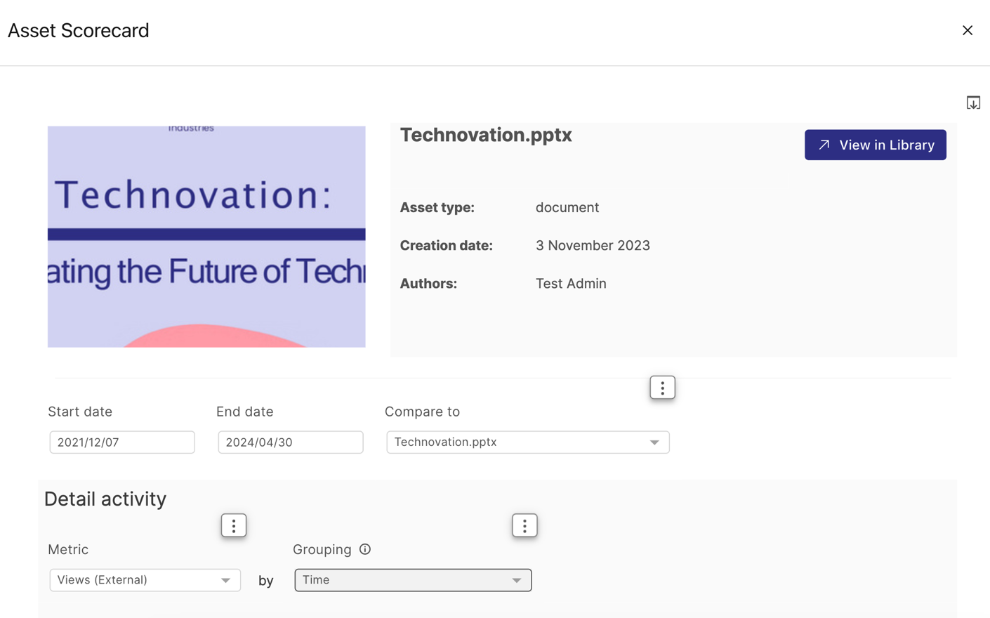990x618 pixels.
Task: Open the Grouping dropdown showing Time
Action: [412, 580]
